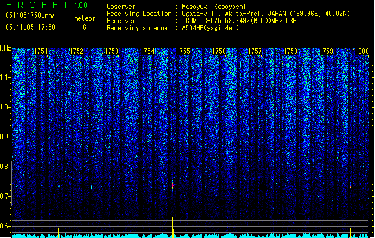This screenshot has height=238, width=375.
Task: Click the 'Receiver' field label
Action: click(x=121, y=21)
